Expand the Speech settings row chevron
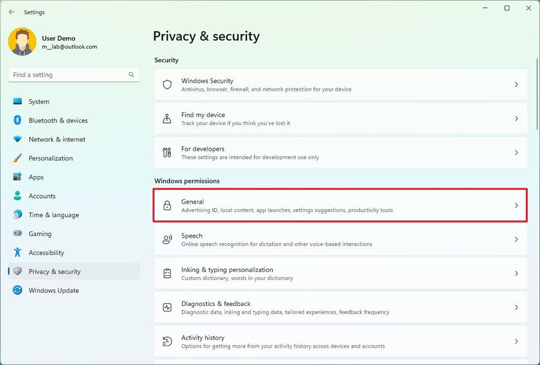Screen dimensions: 540x365 [x=515, y=239]
